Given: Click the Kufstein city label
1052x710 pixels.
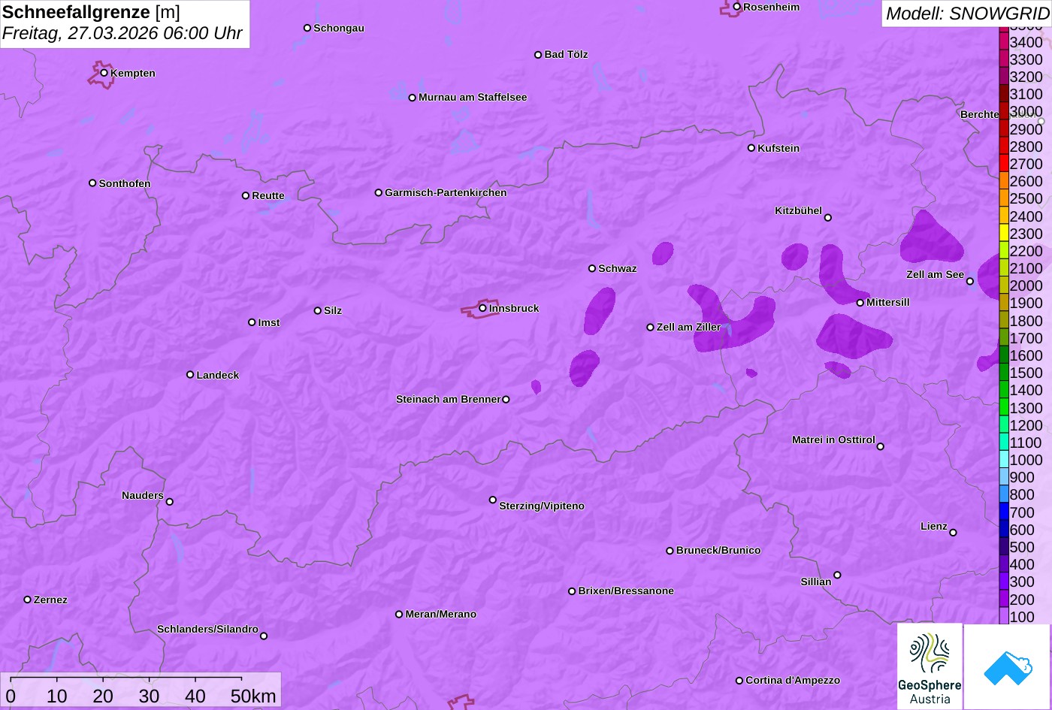Looking at the screenshot, I should coord(778,148).
